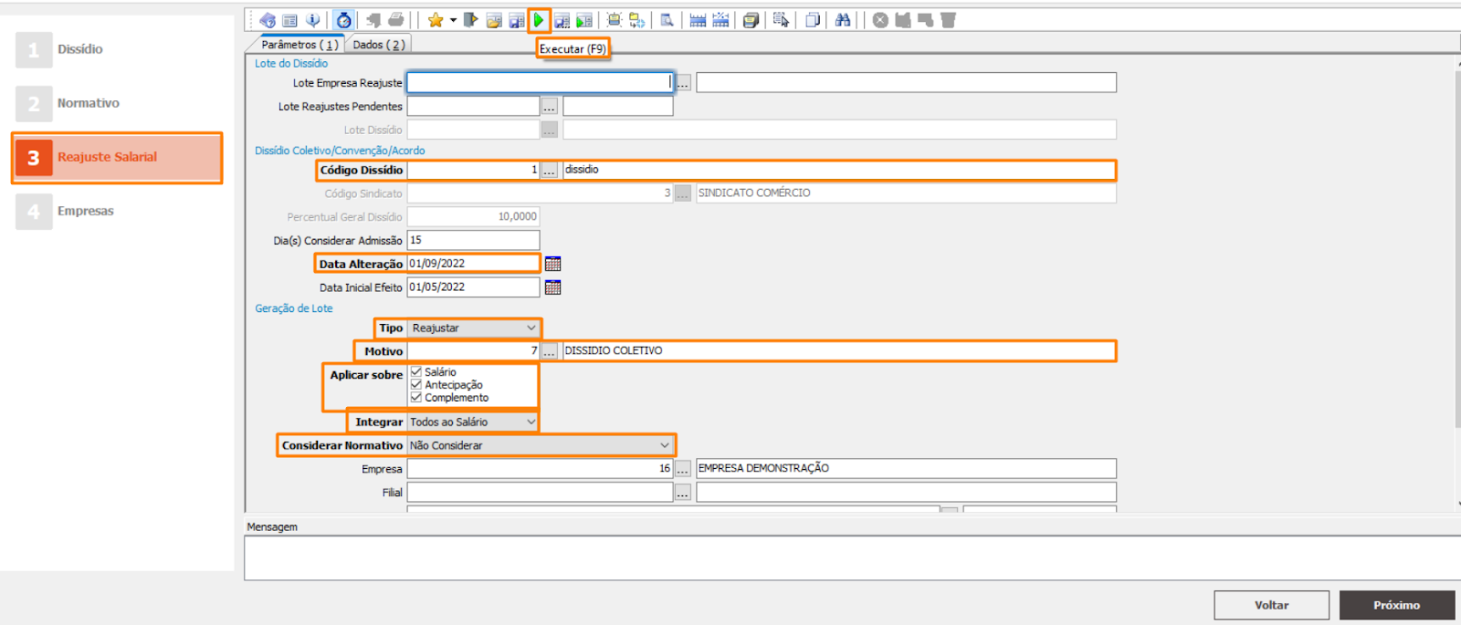Click the blue ruler icon with top marks

tap(720, 20)
